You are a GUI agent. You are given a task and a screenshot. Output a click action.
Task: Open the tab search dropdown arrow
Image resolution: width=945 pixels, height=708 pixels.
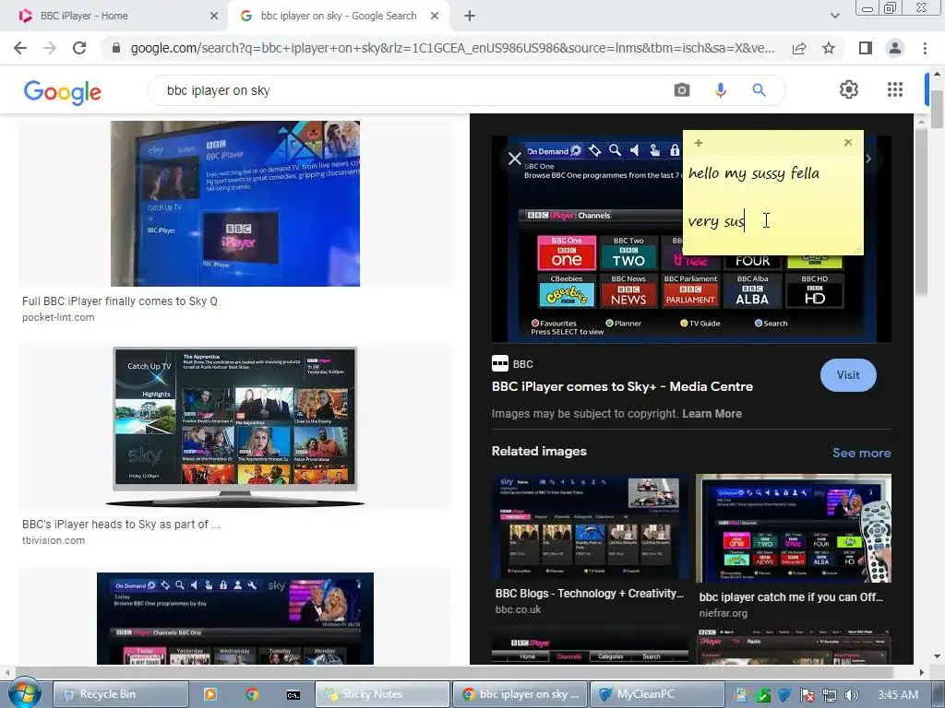[834, 16]
